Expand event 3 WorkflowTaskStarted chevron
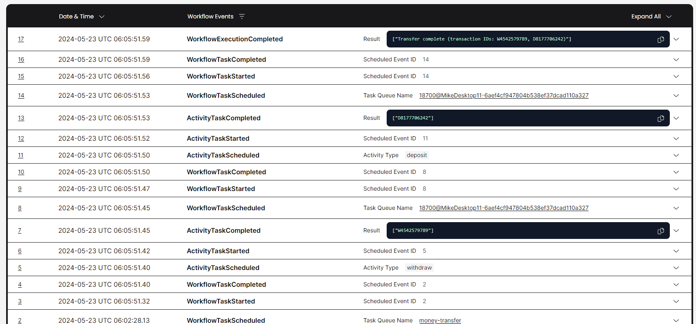 [x=676, y=301]
